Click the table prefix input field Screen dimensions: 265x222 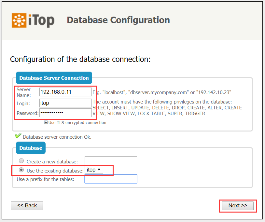click(x=111, y=179)
